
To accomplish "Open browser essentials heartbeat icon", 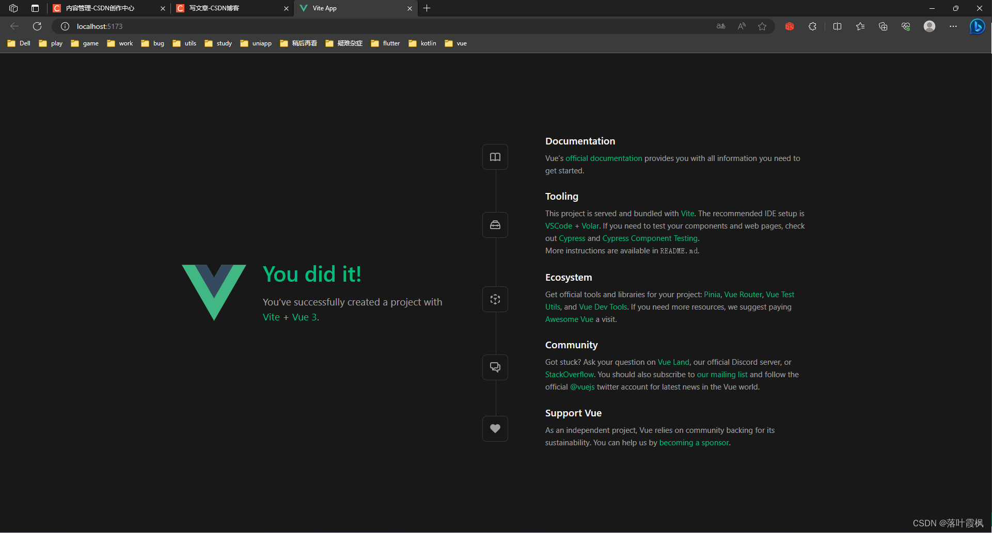I will click(x=906, y=26).
